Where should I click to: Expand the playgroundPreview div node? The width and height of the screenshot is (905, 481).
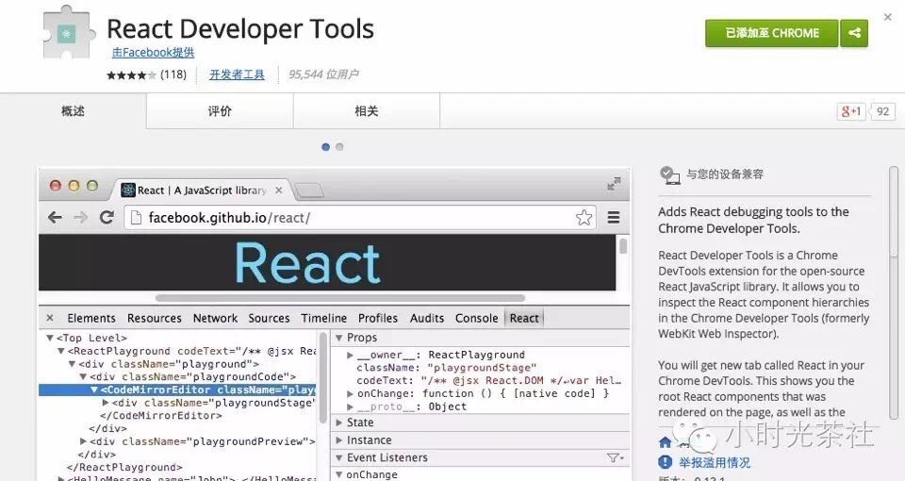pos(84,441)
